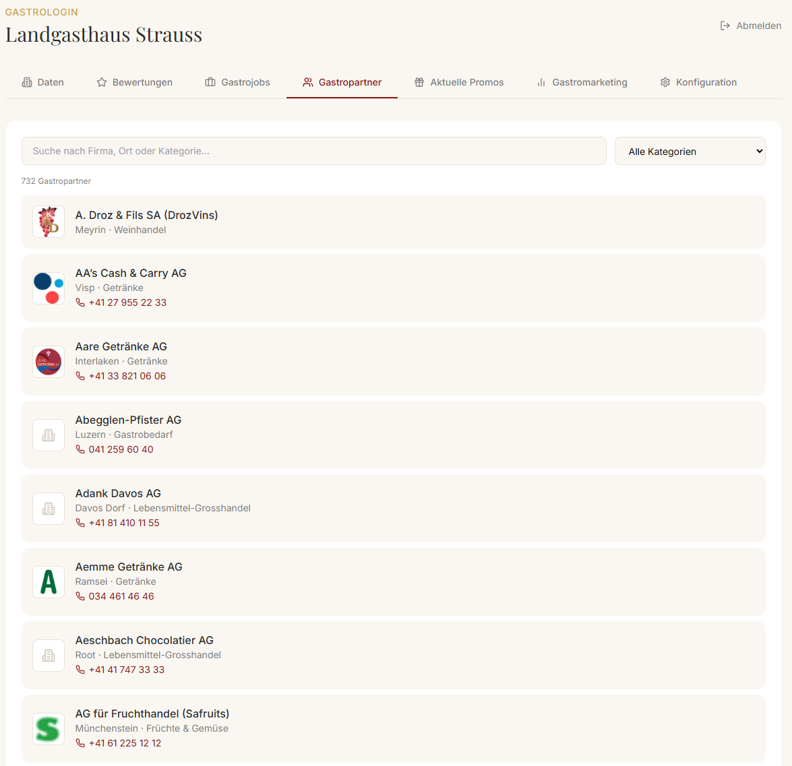This screenshot has height=766, width=792.
Task: Open the Adank Davos AG entry
Action: pos(394,509)
